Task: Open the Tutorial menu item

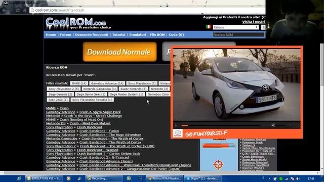Action: click(118, 35)
